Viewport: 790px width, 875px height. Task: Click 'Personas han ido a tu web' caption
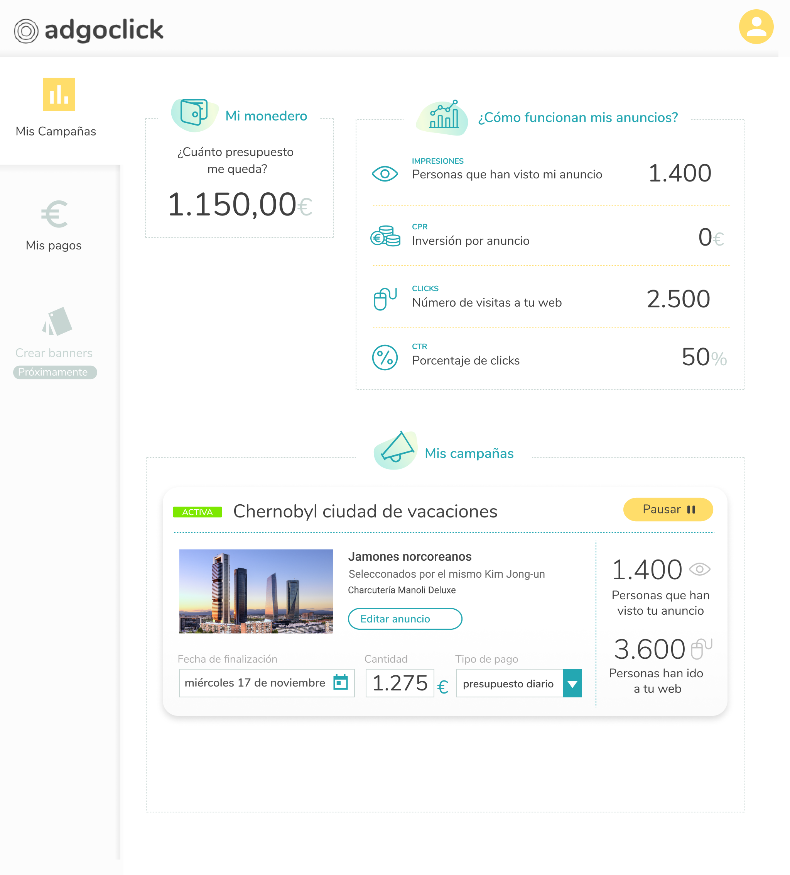(656, 681)
